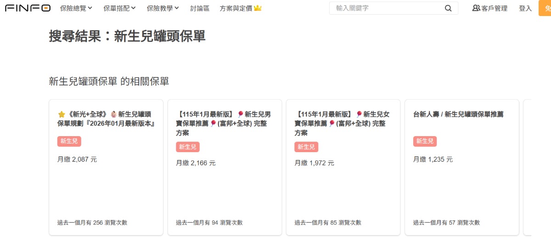
Task: Expand the 保險教學 dropdown menu
Action: click(x=163, y=8)
